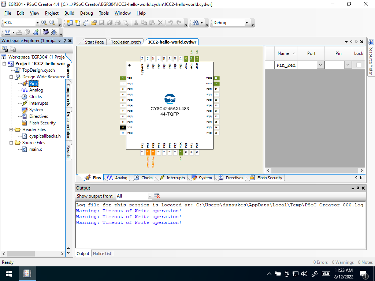The height and width of the screenshot is (281, 375).
Task: Collapse the Header Files folder
Action: (11, 130)
